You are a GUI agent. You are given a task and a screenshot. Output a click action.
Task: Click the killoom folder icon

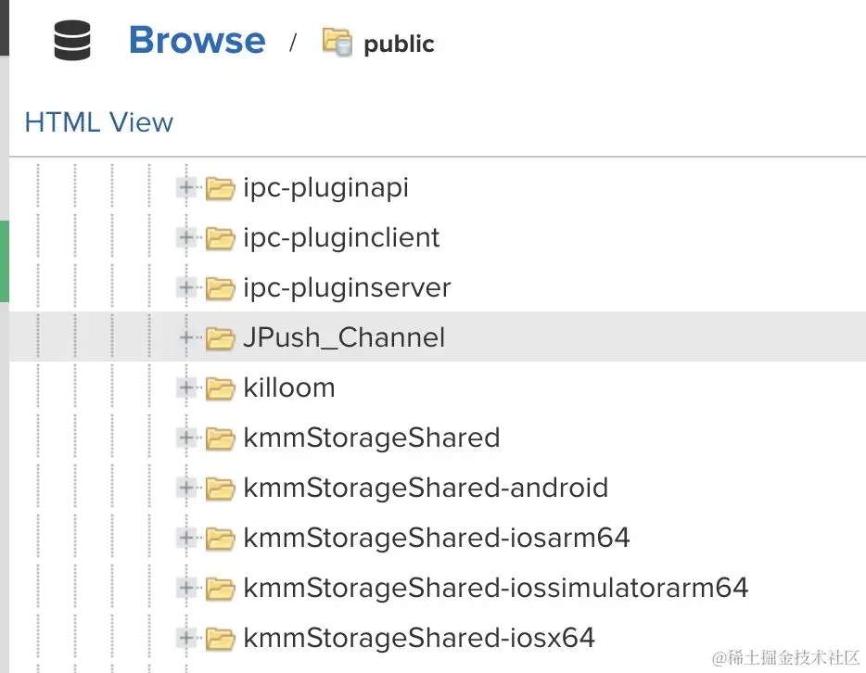220,388
